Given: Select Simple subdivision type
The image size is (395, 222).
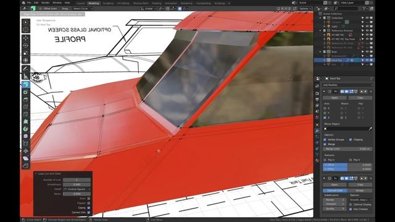Looking at the screenshot, I should point(360,191).
